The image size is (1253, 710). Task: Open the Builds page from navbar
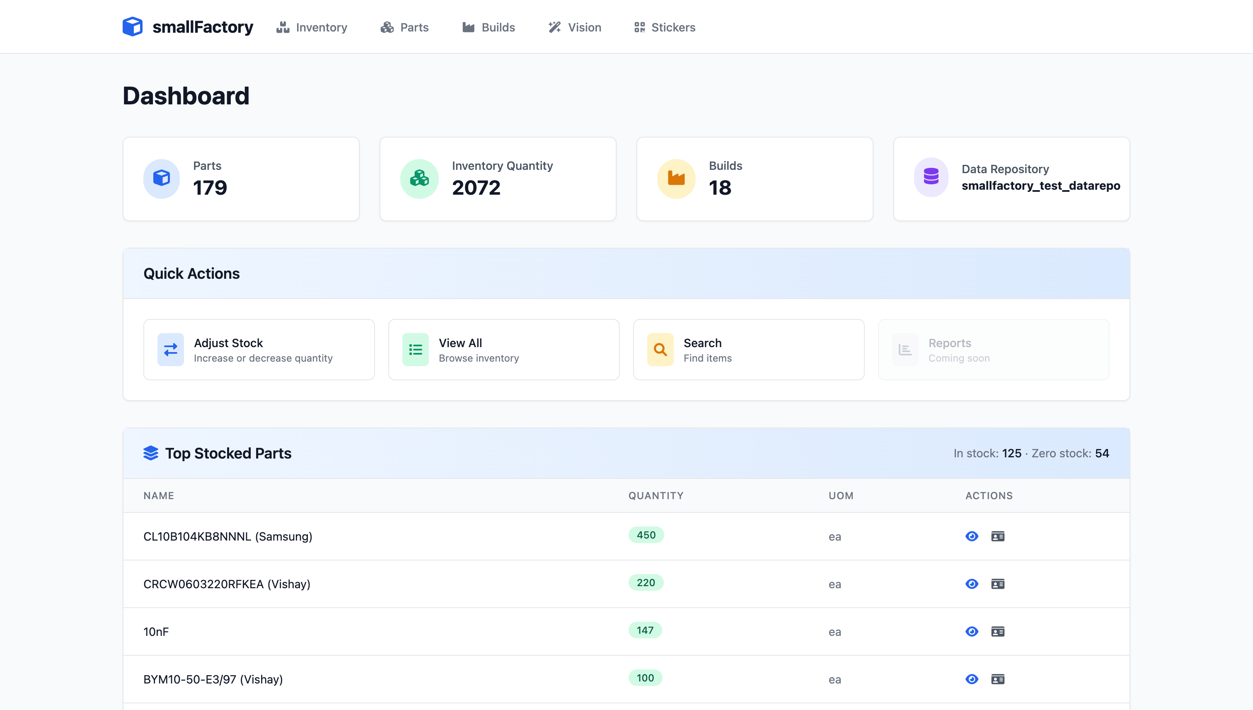click(488, 27)
